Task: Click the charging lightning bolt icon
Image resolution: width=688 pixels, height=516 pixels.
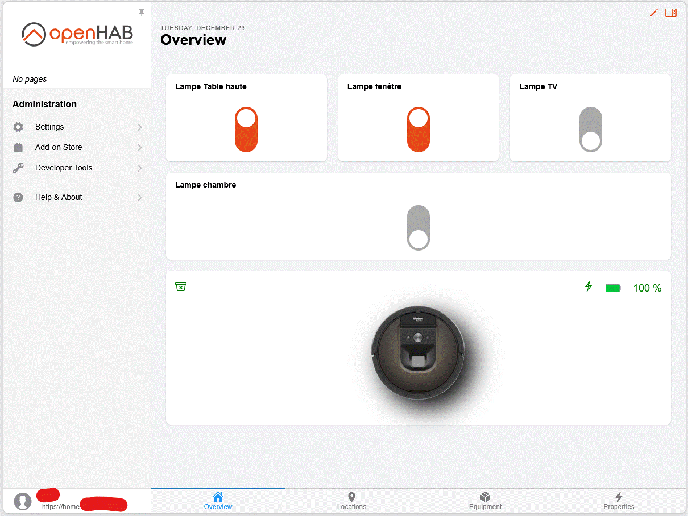Action: (x=588, y=287)
